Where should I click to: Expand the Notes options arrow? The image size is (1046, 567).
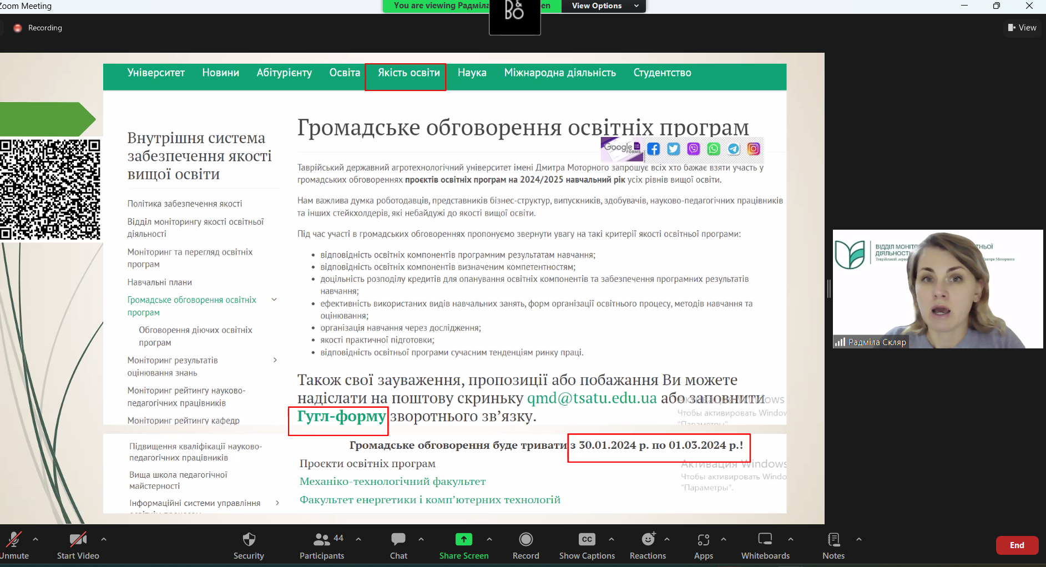(859, 539)
